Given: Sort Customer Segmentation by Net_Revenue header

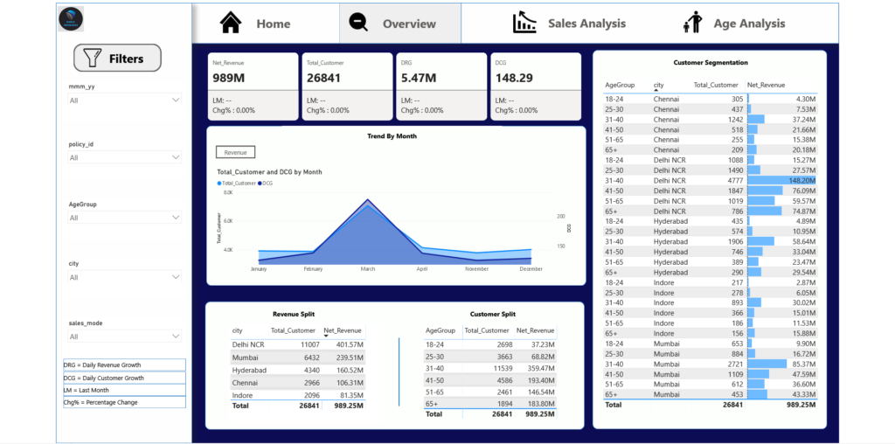Looking at the screenshot, I should click(x=766, y=85).
